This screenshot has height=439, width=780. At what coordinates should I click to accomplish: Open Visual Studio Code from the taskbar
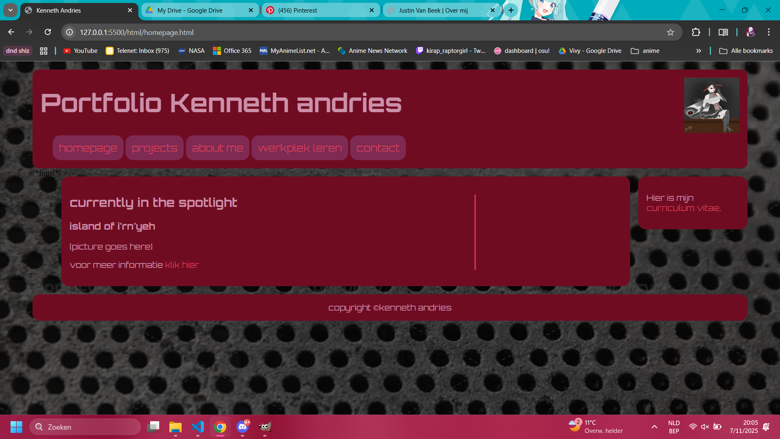tap(197, 427)
